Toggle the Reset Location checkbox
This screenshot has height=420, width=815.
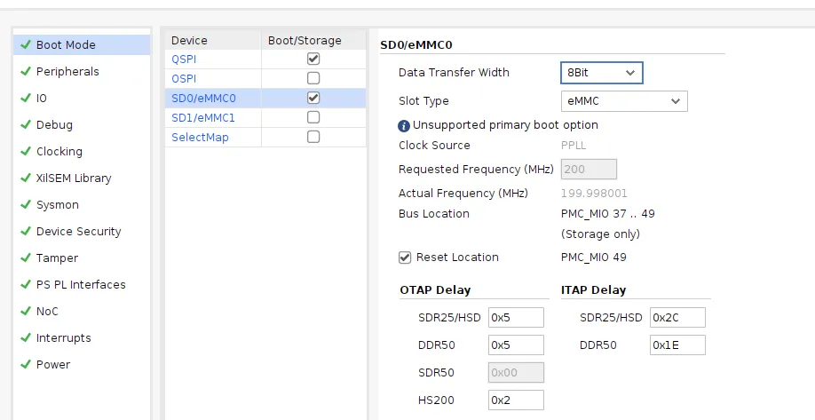[x=405, y=258]
